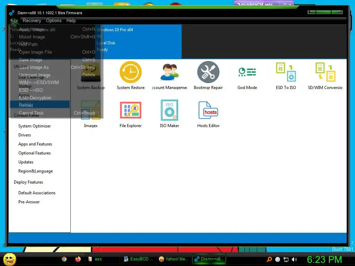Open ESD/WIM Conversion tool
The height and width of the screenshot is (266, 355).
[x=325, y=76]
